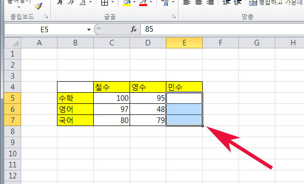Select row 4 header
The width and height of the screenshot is (304, 184).
coord(13,87)
